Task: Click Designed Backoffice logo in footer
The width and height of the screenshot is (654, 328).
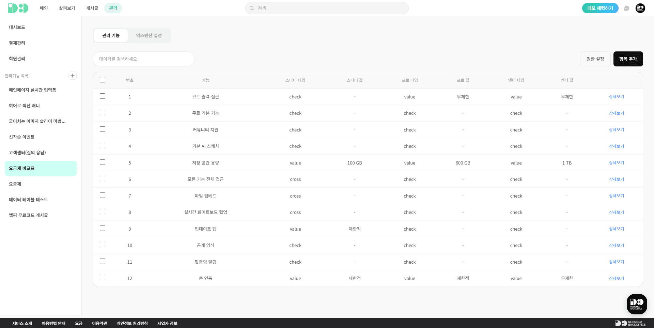Action: (x=630, y=323)
